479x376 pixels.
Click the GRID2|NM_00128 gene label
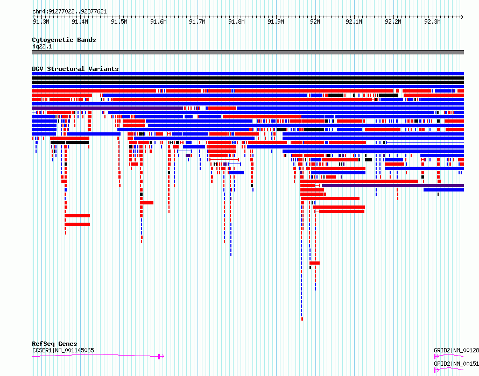click(x=456, y=350)
